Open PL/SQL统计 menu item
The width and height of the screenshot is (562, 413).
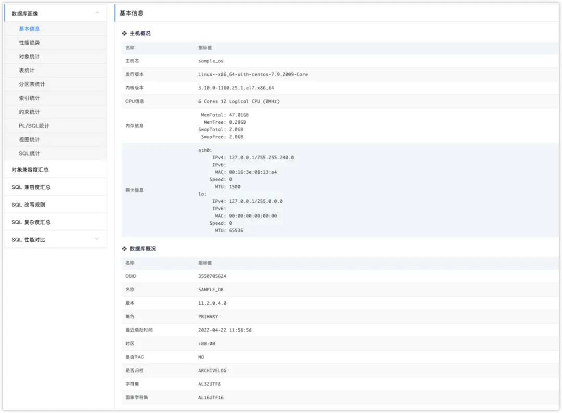pos(34,126)
